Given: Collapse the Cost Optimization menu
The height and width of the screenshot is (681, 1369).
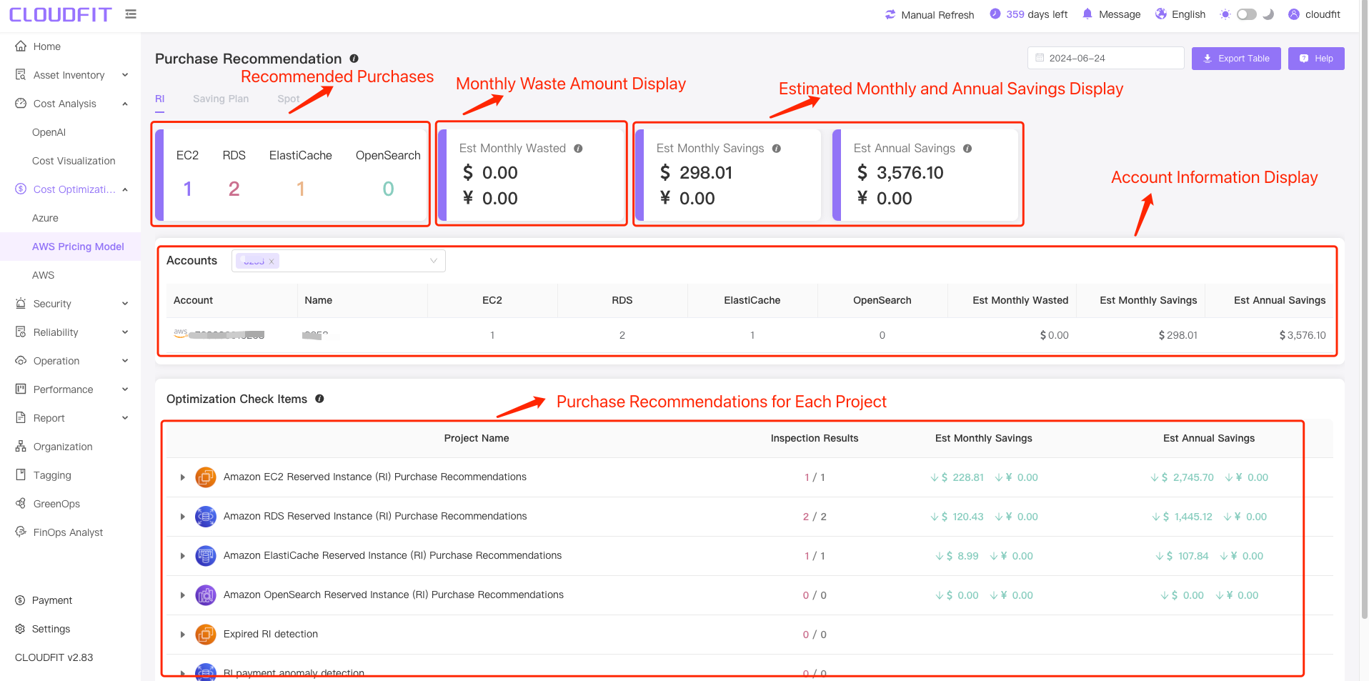Looking at the screenshot, I should [x=125, y=189].
